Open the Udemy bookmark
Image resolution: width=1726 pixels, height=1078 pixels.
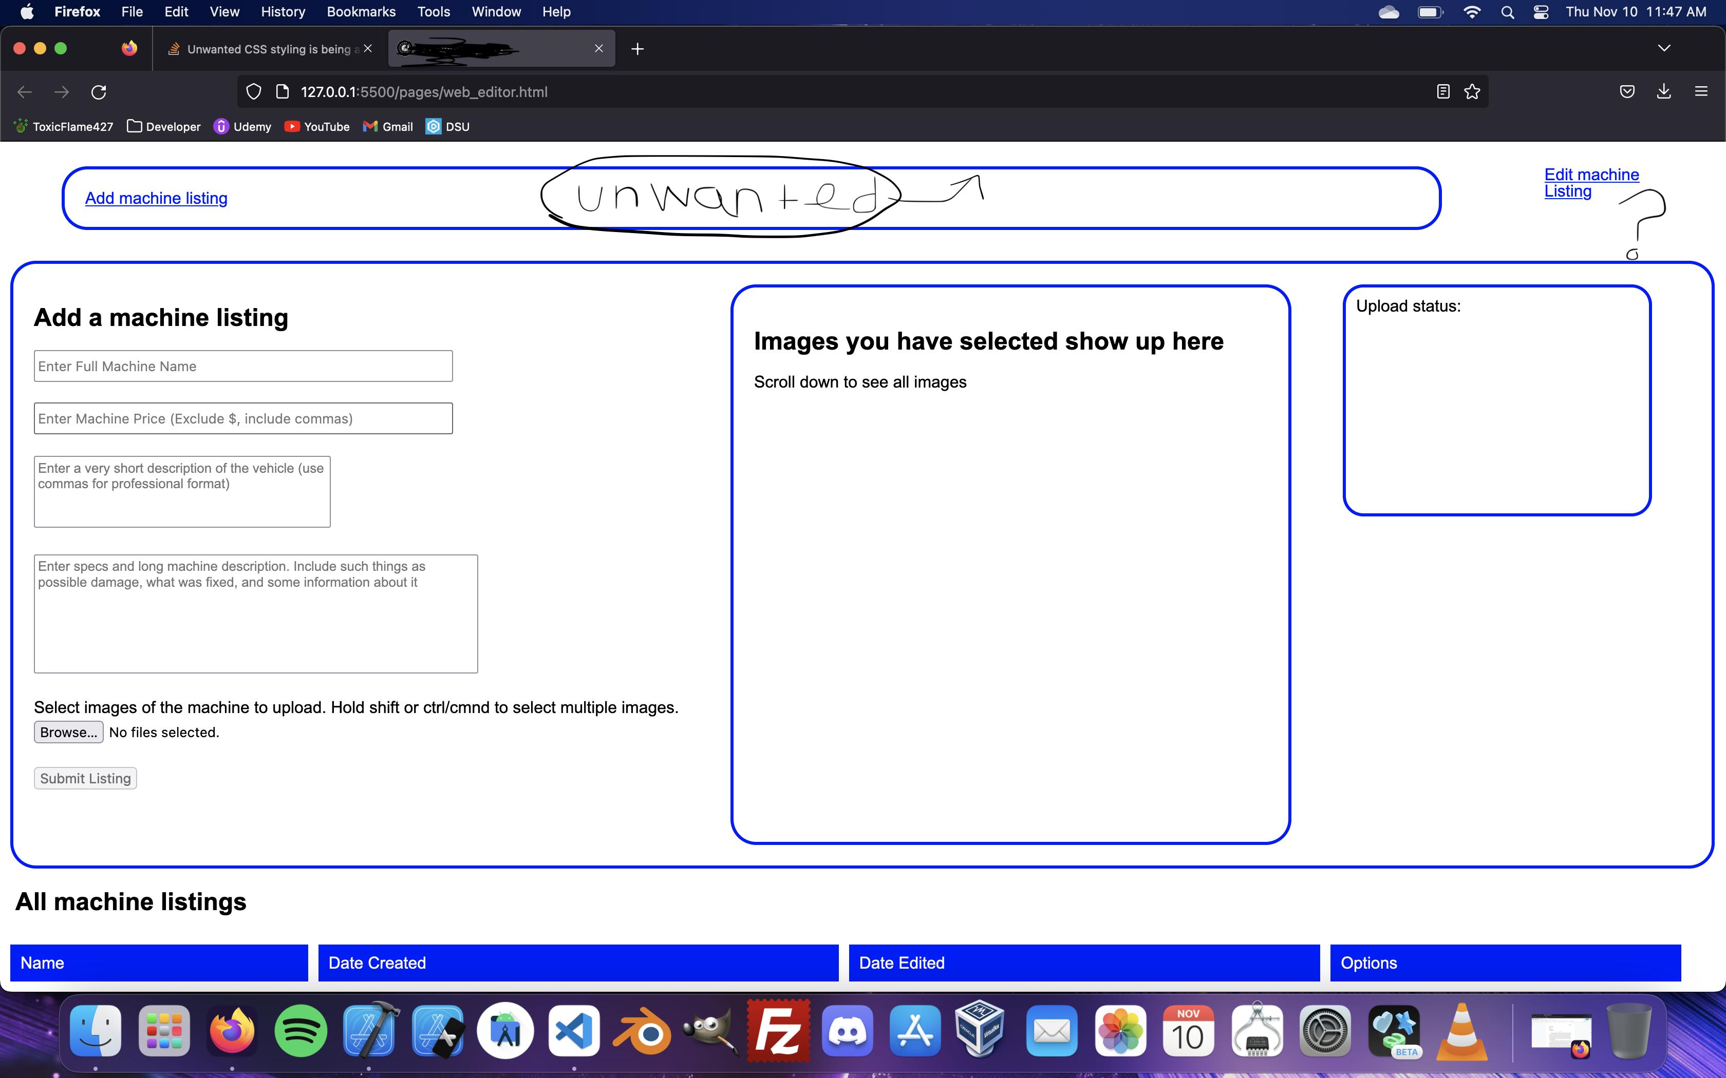[x=243, y=127]
